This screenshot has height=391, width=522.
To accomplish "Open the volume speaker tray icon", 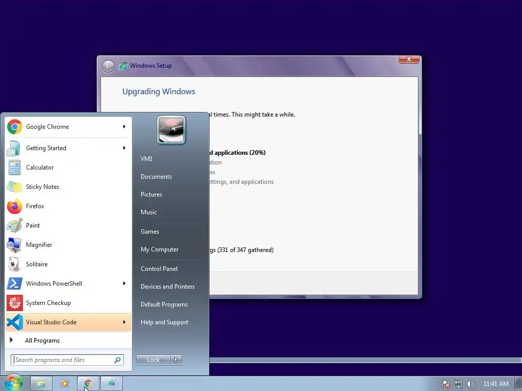I will pos(470,384).
